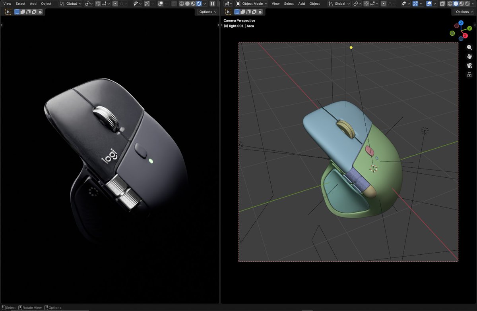Snap view to the green Y axis
The image size is (477, 311).
point(469,29)
